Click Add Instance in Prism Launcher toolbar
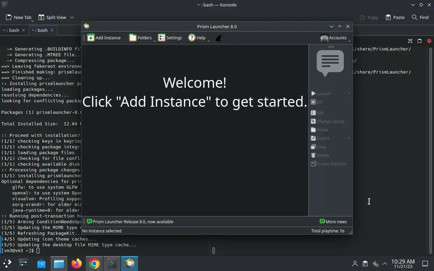 pyautogui.click(x=104, y=38)
